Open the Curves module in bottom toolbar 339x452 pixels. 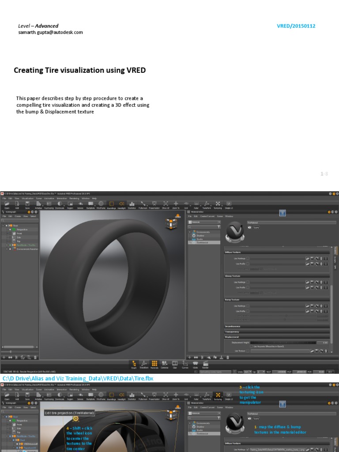pyautogui.click(x=185, y=364)
